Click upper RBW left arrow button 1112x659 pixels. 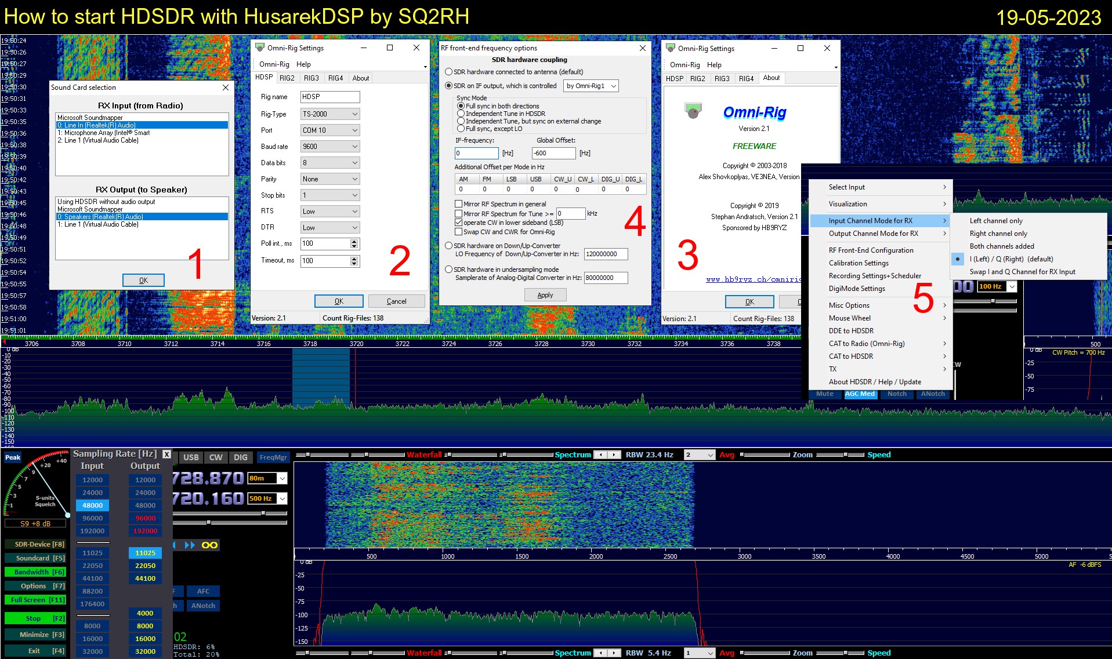pos(602,455)
